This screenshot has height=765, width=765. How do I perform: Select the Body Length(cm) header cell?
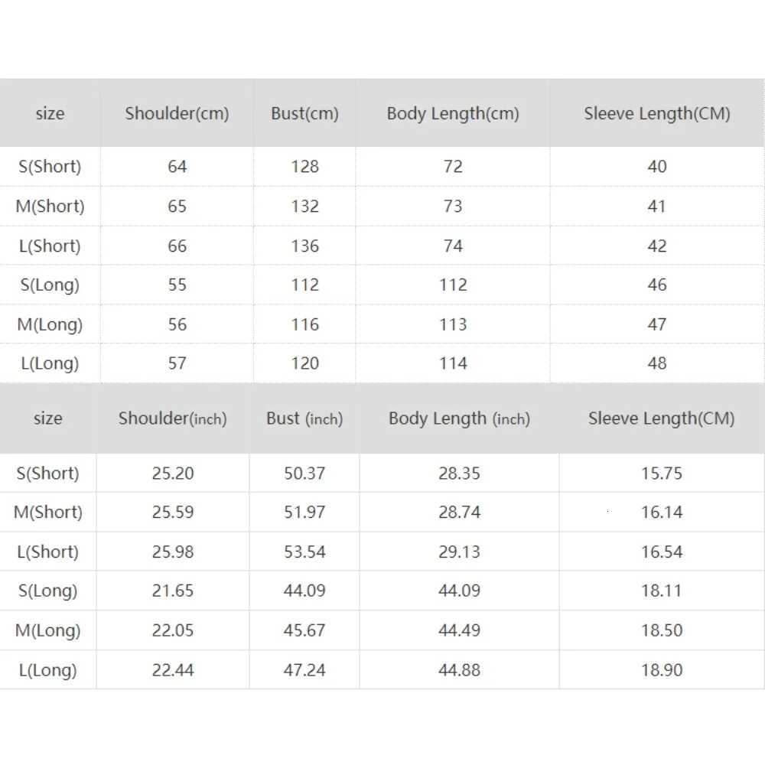pyautogui.click(x=453, y=114)
